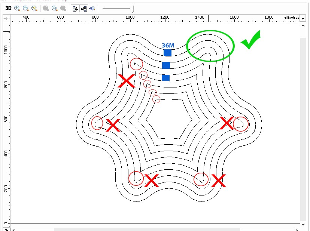Click 1000 on the left ruler

6,50
